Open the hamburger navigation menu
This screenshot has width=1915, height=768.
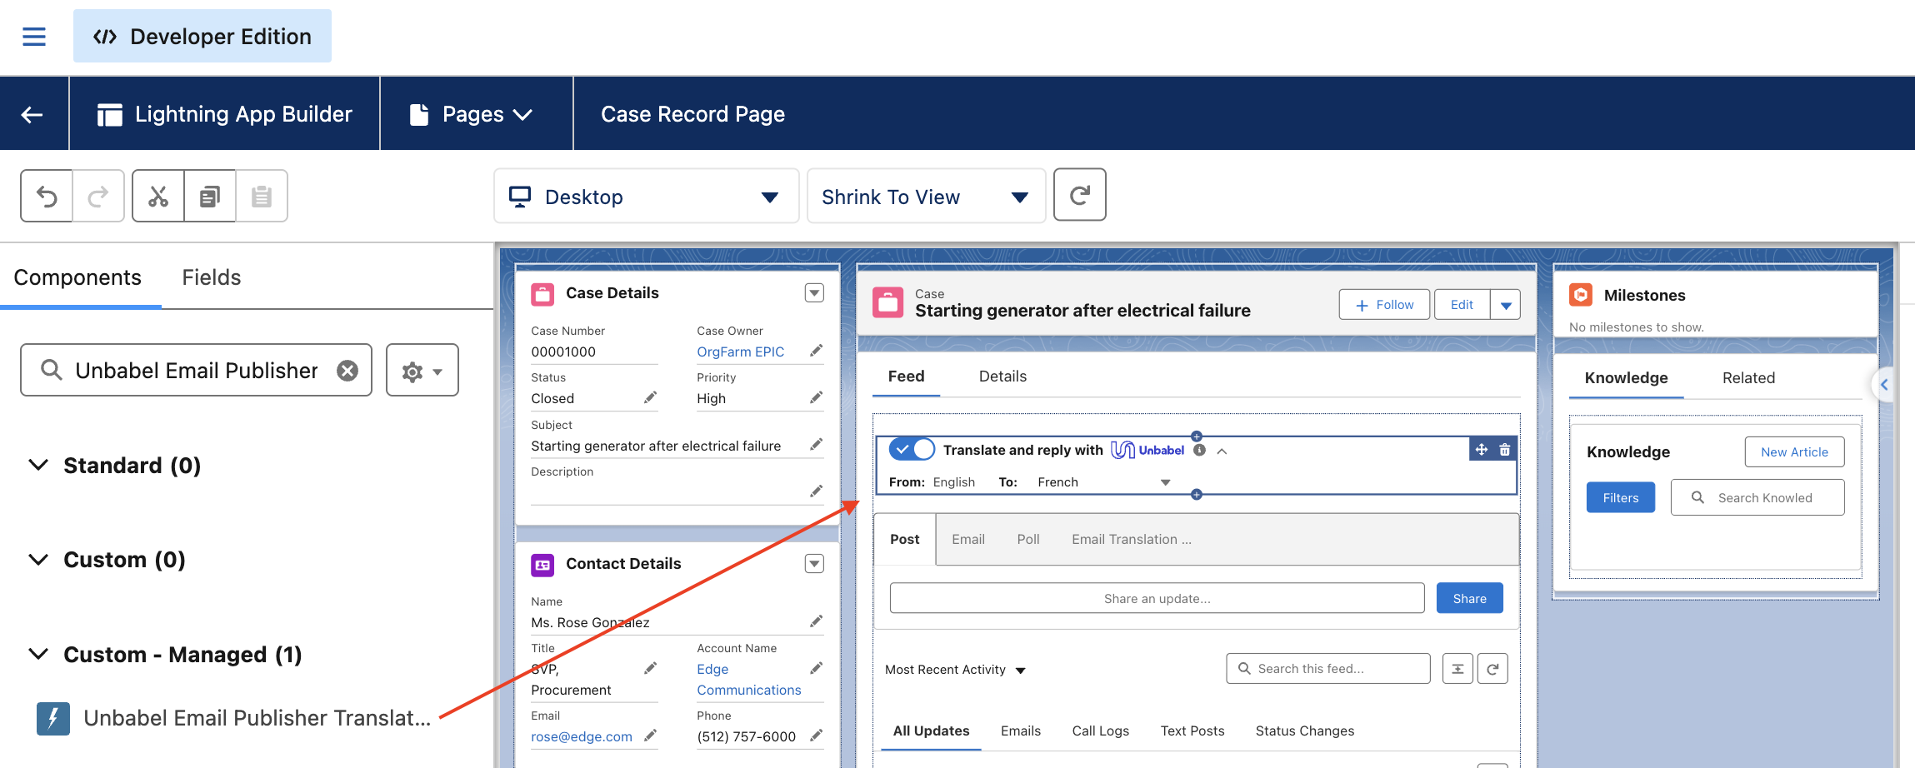click(x=34, y=37)
